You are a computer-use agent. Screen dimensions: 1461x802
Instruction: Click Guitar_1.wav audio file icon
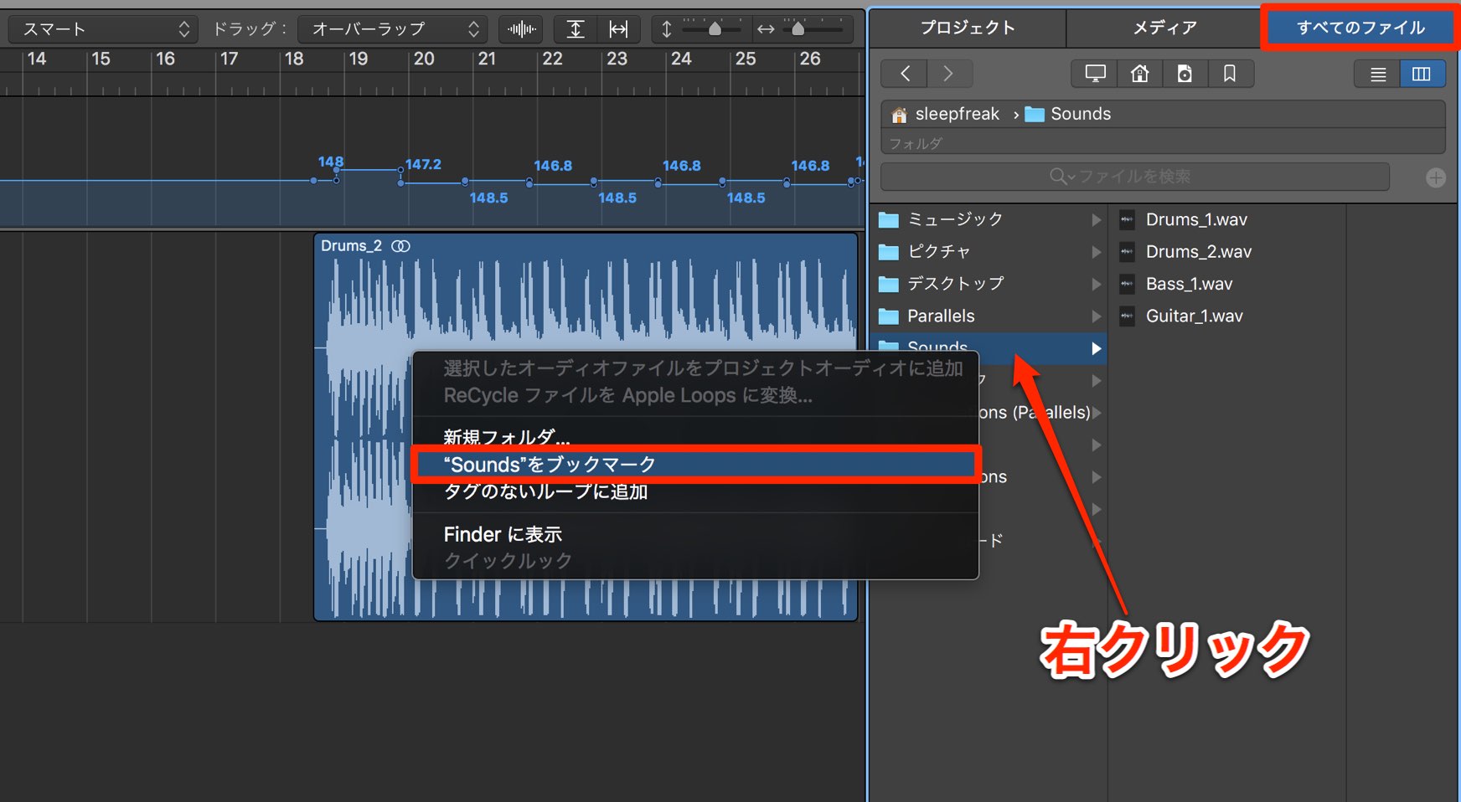pos(1128,316)
